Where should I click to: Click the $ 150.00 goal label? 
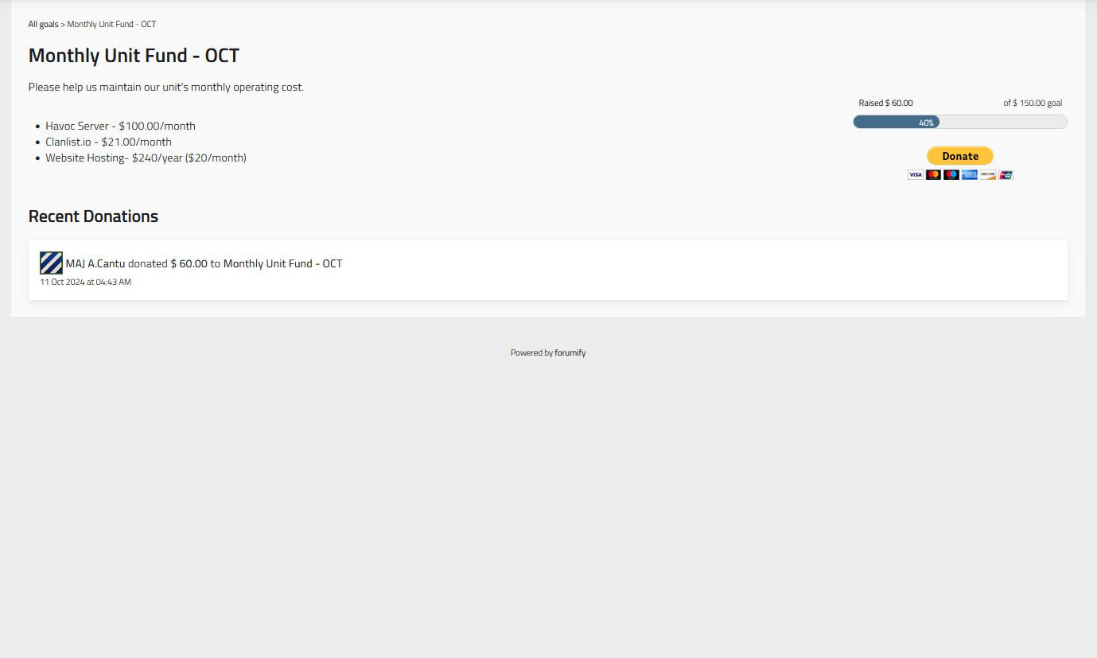pyautogui.click(x=1033, y=103)
